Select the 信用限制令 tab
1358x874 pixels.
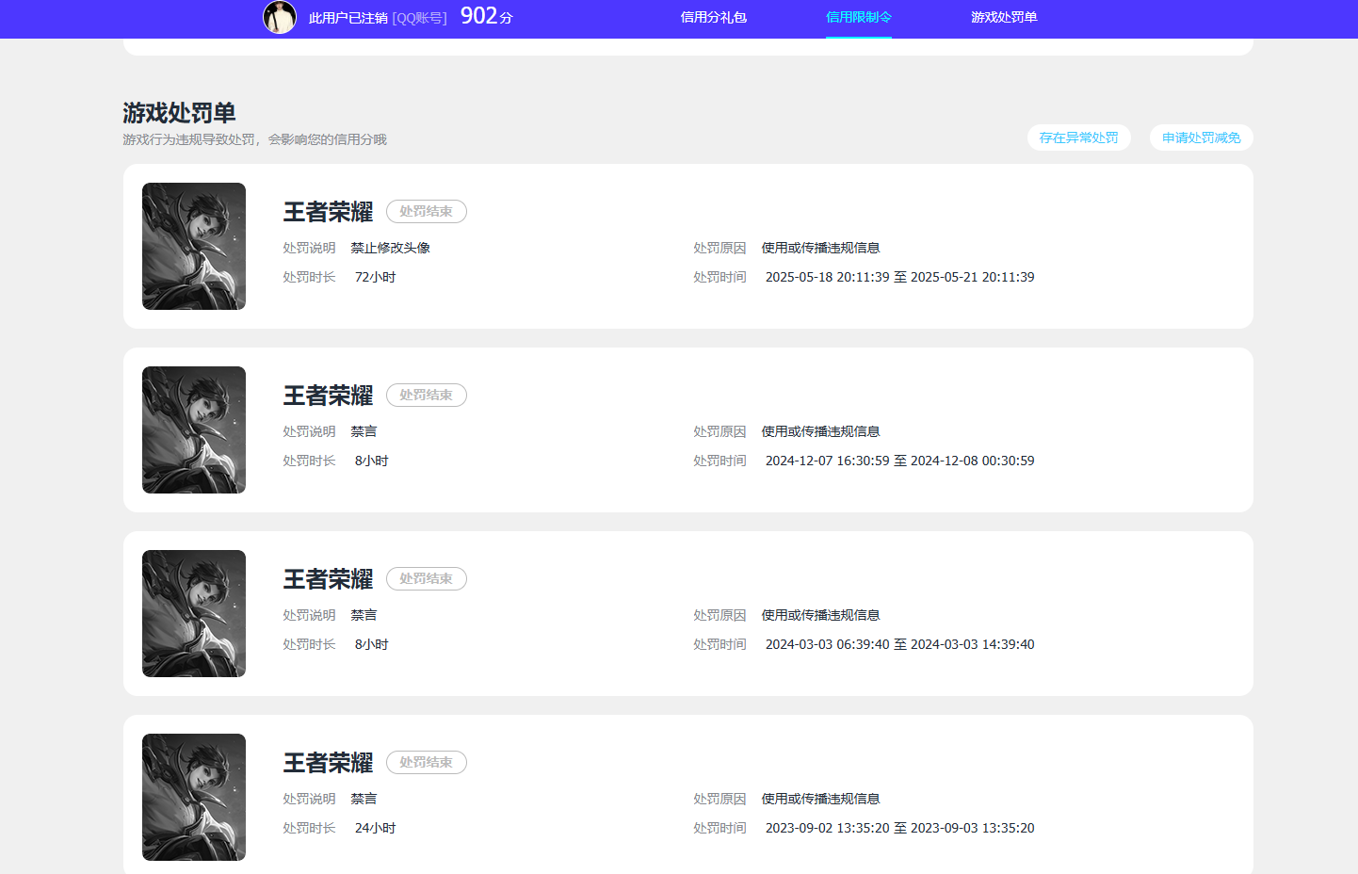click(x=858, y=17)
